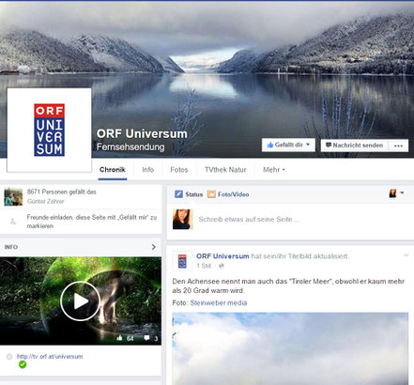Send a message via Nachricht senden
This screenshot has height=385, width=414.
354,146
